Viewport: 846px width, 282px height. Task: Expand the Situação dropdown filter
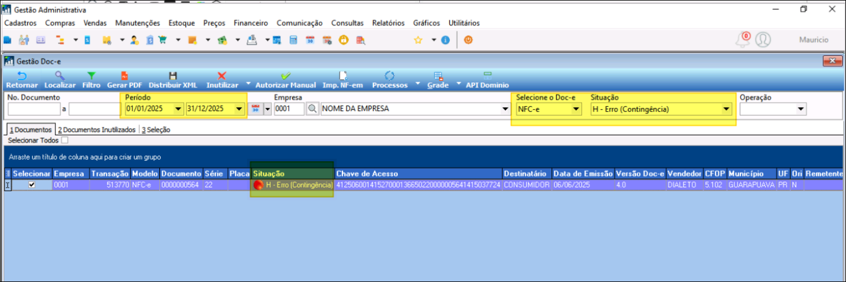click(x=726, y=109)
